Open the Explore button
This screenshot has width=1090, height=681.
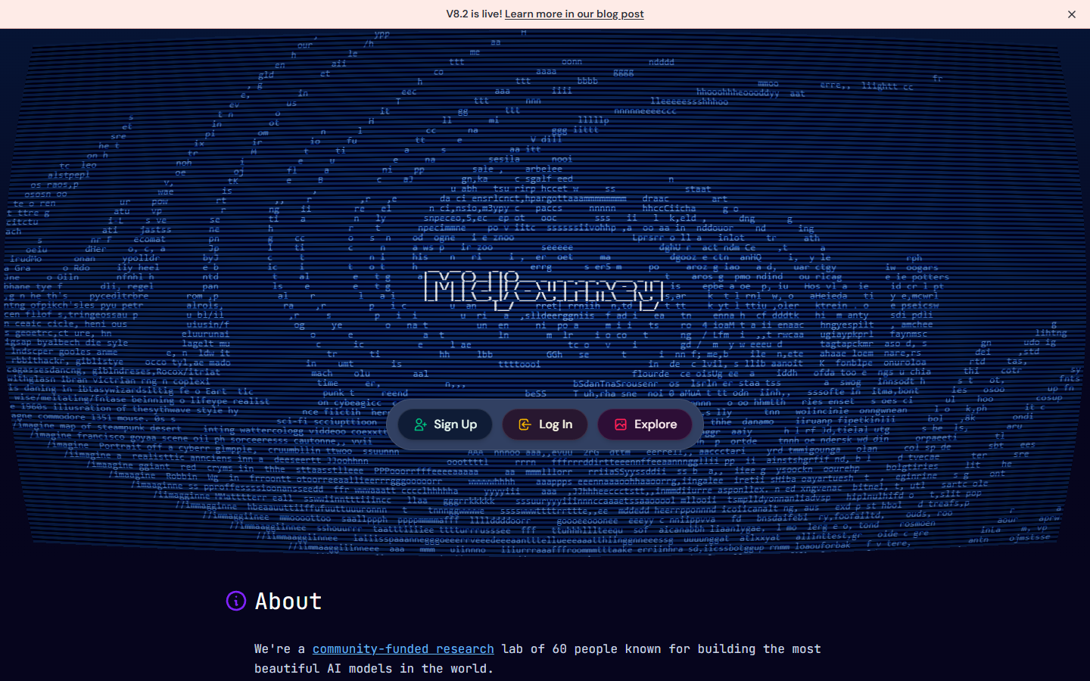click(x=645, y=424)
